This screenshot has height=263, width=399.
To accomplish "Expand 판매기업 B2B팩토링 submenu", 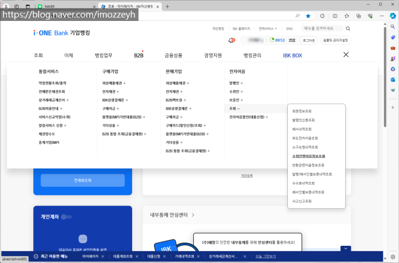I will [x=185, y=100].
